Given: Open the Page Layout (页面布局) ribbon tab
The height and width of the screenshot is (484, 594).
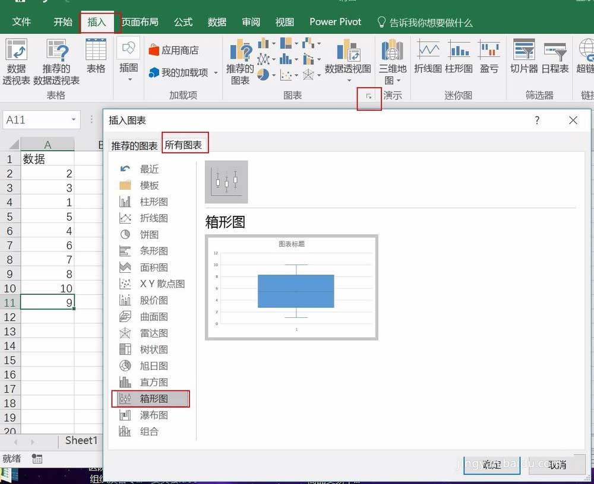Looking at the screenshot, I should 140,22.
